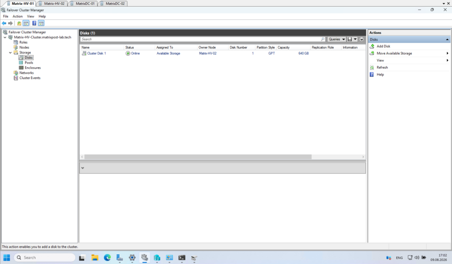This screenshot has width=452, height=264.
Task: Click the Failover Cluster Manager taskbar icon
Action: [x=144, y=257]
